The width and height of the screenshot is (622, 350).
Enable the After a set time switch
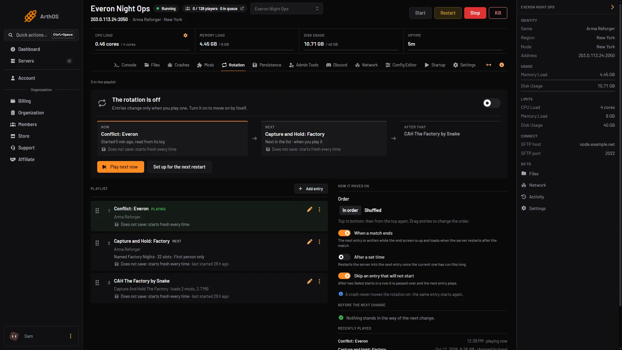(344, 257)
